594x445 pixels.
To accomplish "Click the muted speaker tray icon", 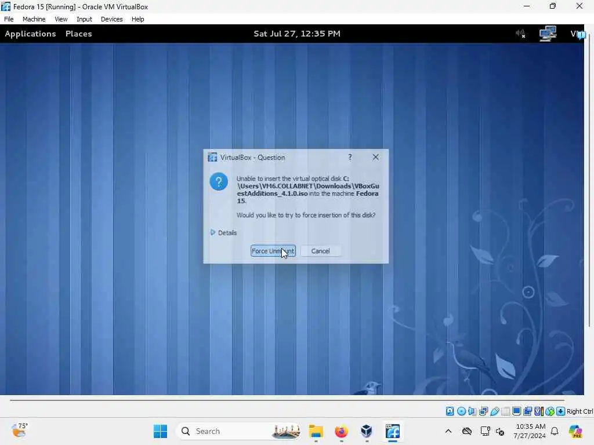I will (x=500, y=431).
